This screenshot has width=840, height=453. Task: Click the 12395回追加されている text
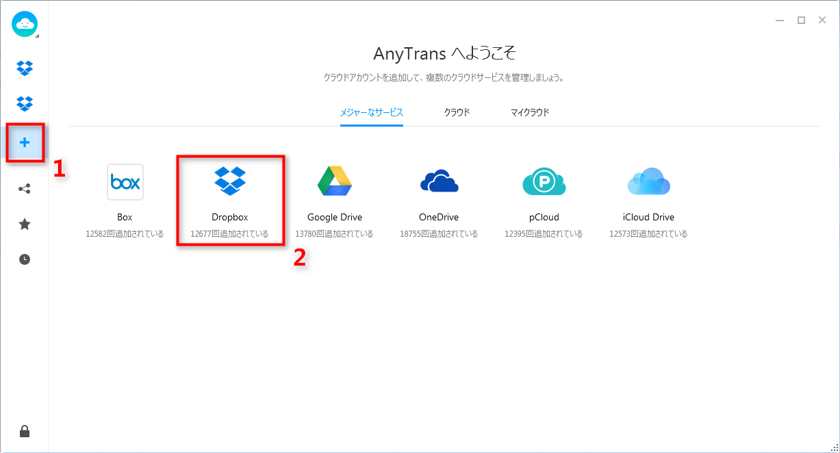click(544, 234)
